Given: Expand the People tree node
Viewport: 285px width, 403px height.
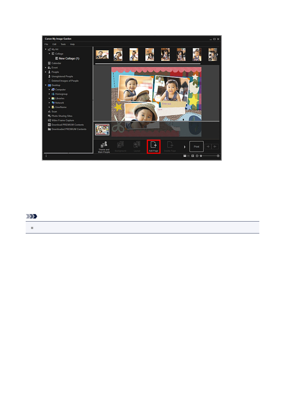Looking at the screenshot, I should tap(46, 72).
